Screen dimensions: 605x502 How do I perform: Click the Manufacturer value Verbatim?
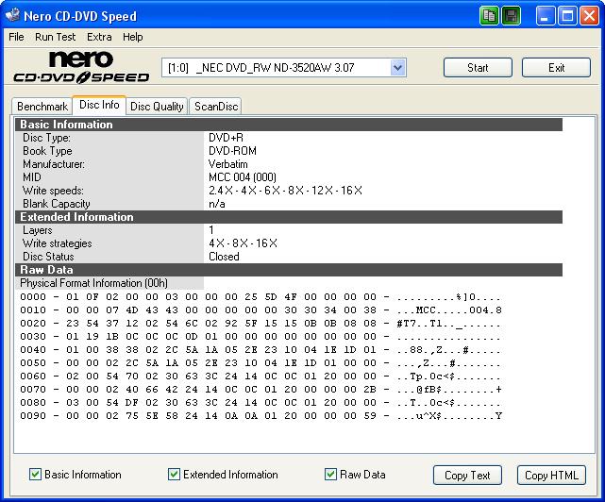227,164
